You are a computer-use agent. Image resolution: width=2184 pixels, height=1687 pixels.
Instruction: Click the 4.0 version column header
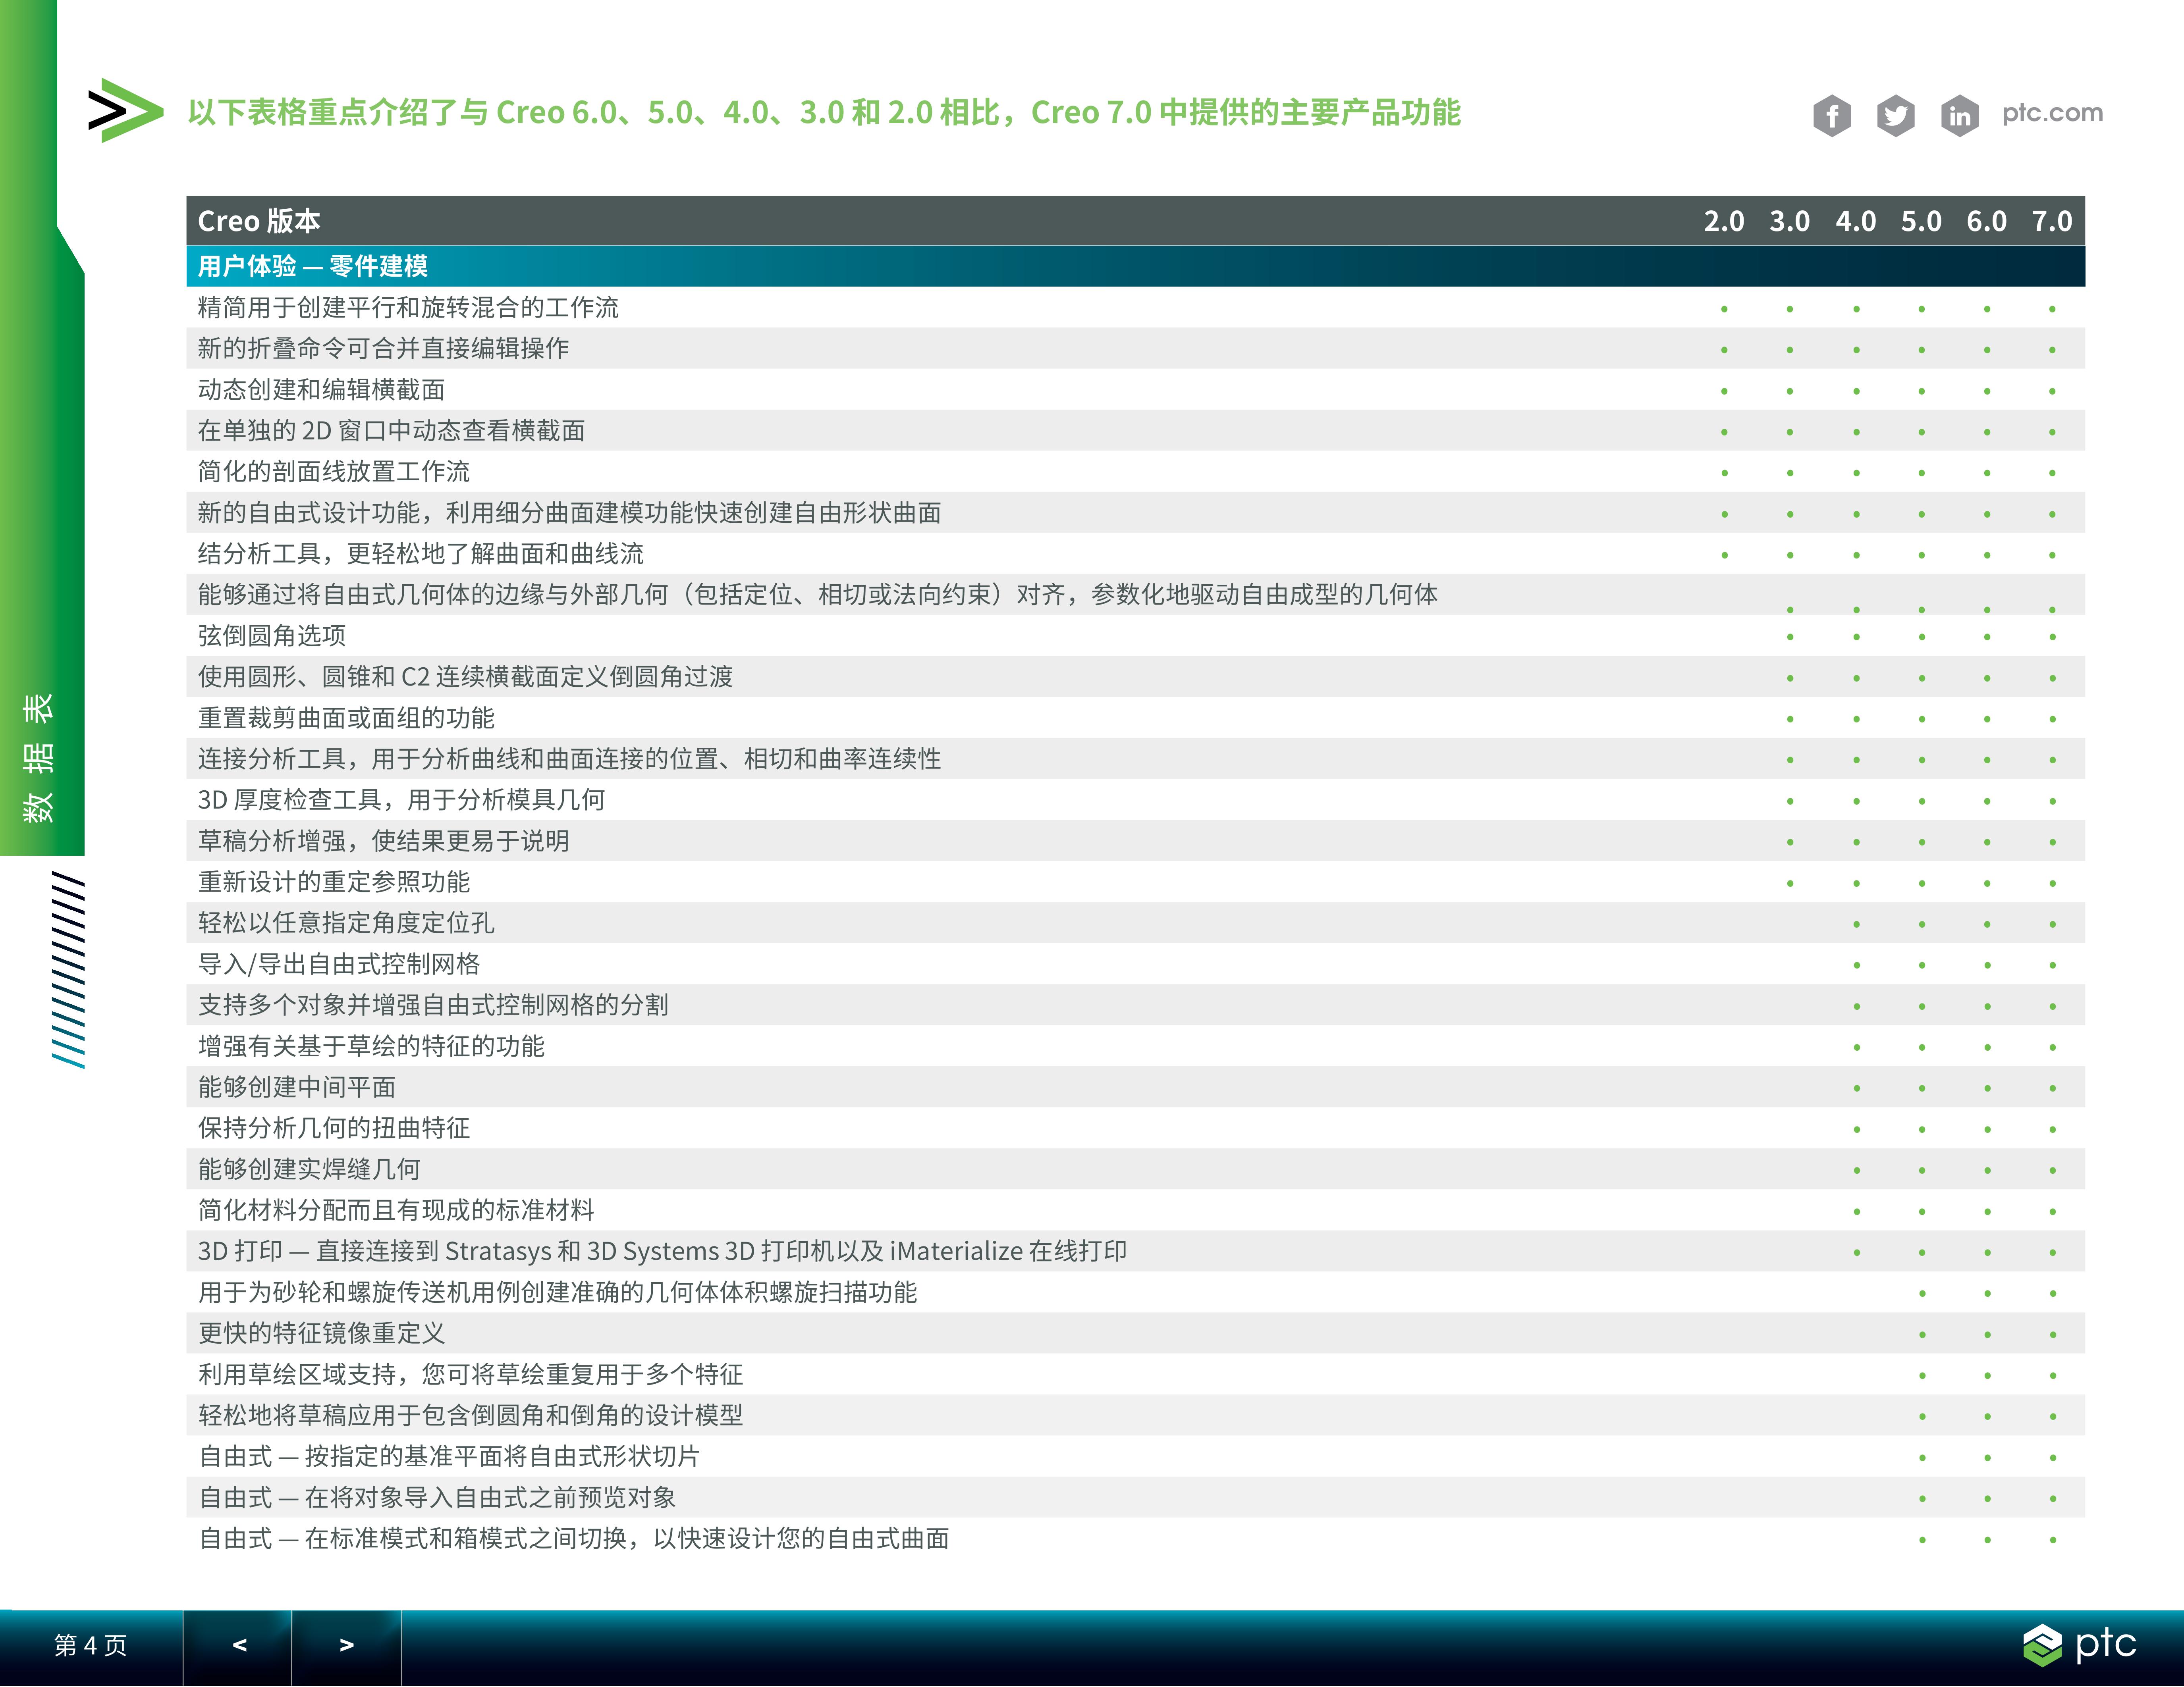point(1856,221)
